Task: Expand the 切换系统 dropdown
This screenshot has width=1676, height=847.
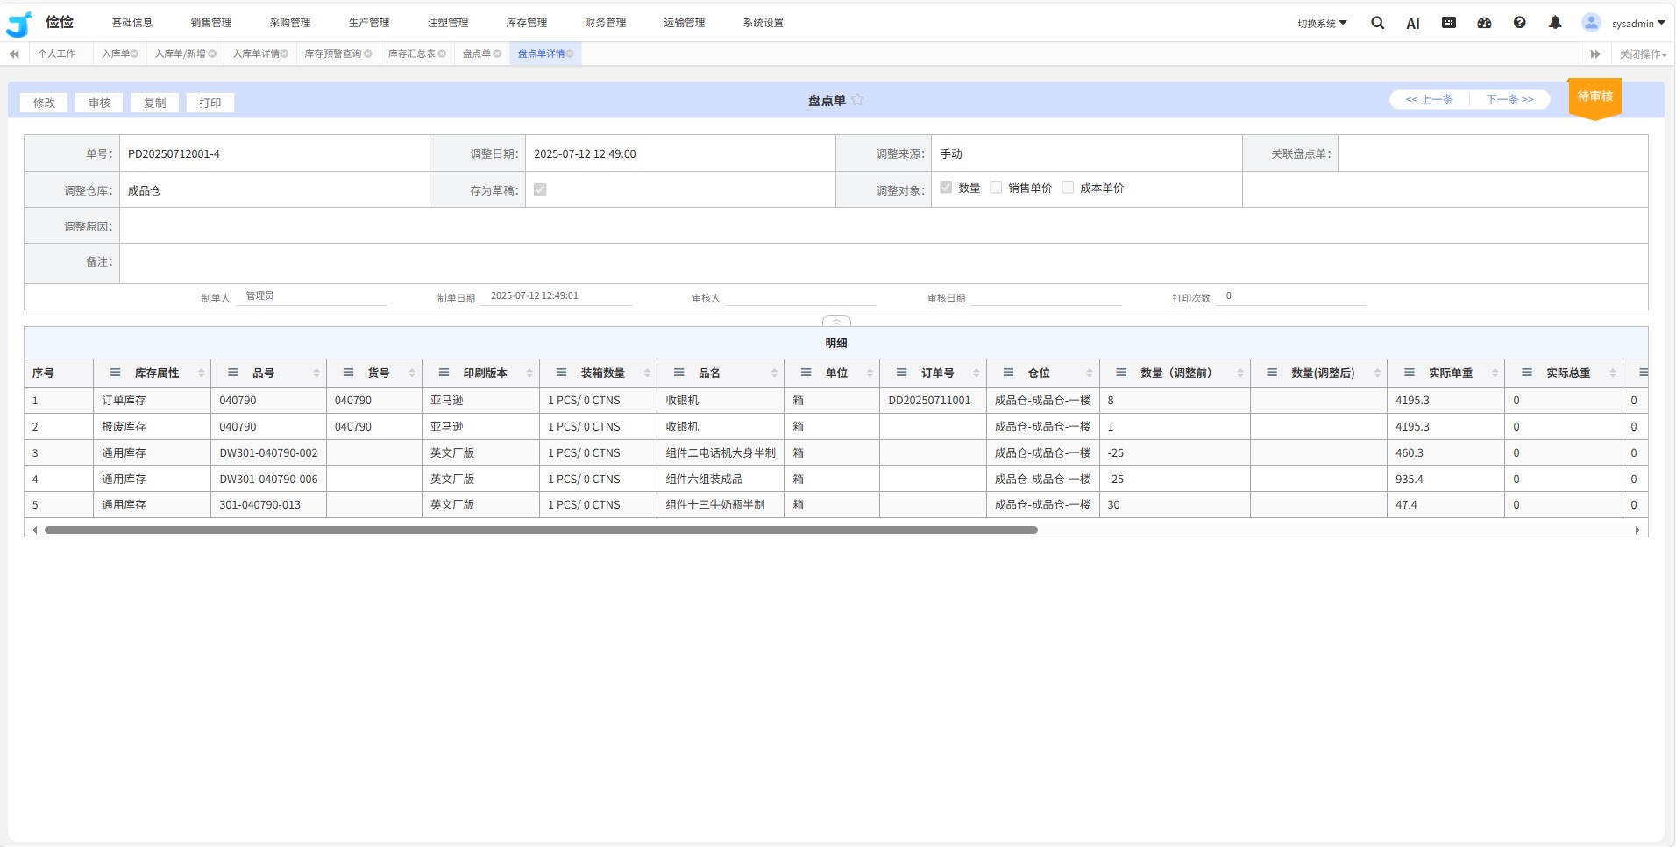Action: click(x=1322, y=24)
